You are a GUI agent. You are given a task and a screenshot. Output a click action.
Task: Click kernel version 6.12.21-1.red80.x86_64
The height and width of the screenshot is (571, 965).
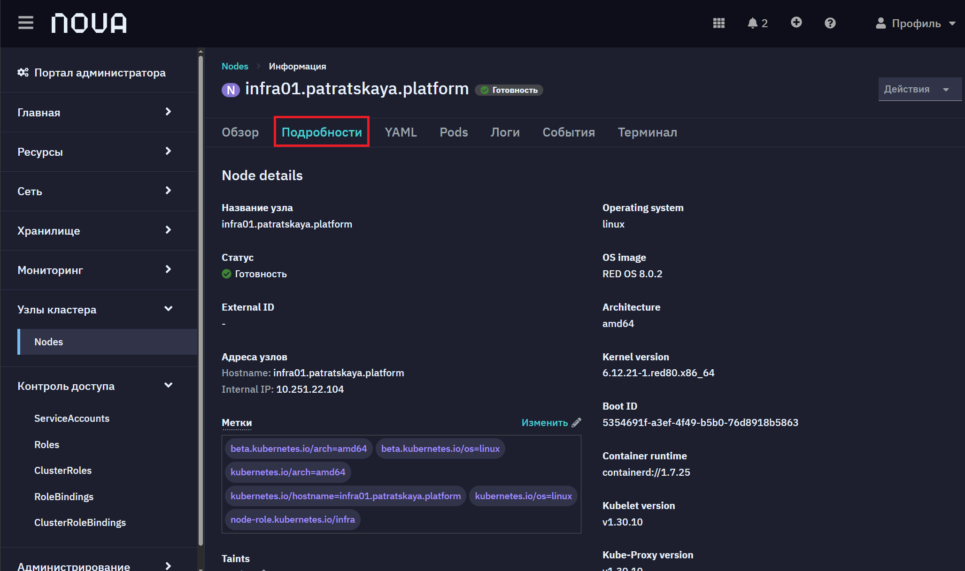[658, 373]
